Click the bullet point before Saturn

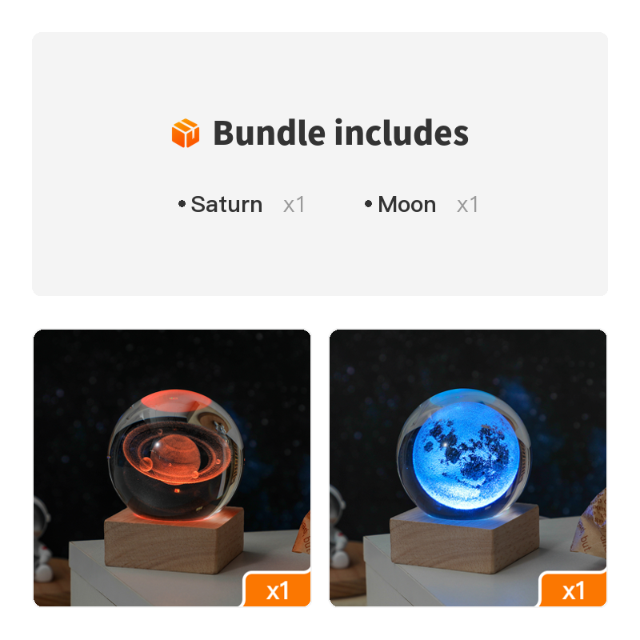[182, 204]
